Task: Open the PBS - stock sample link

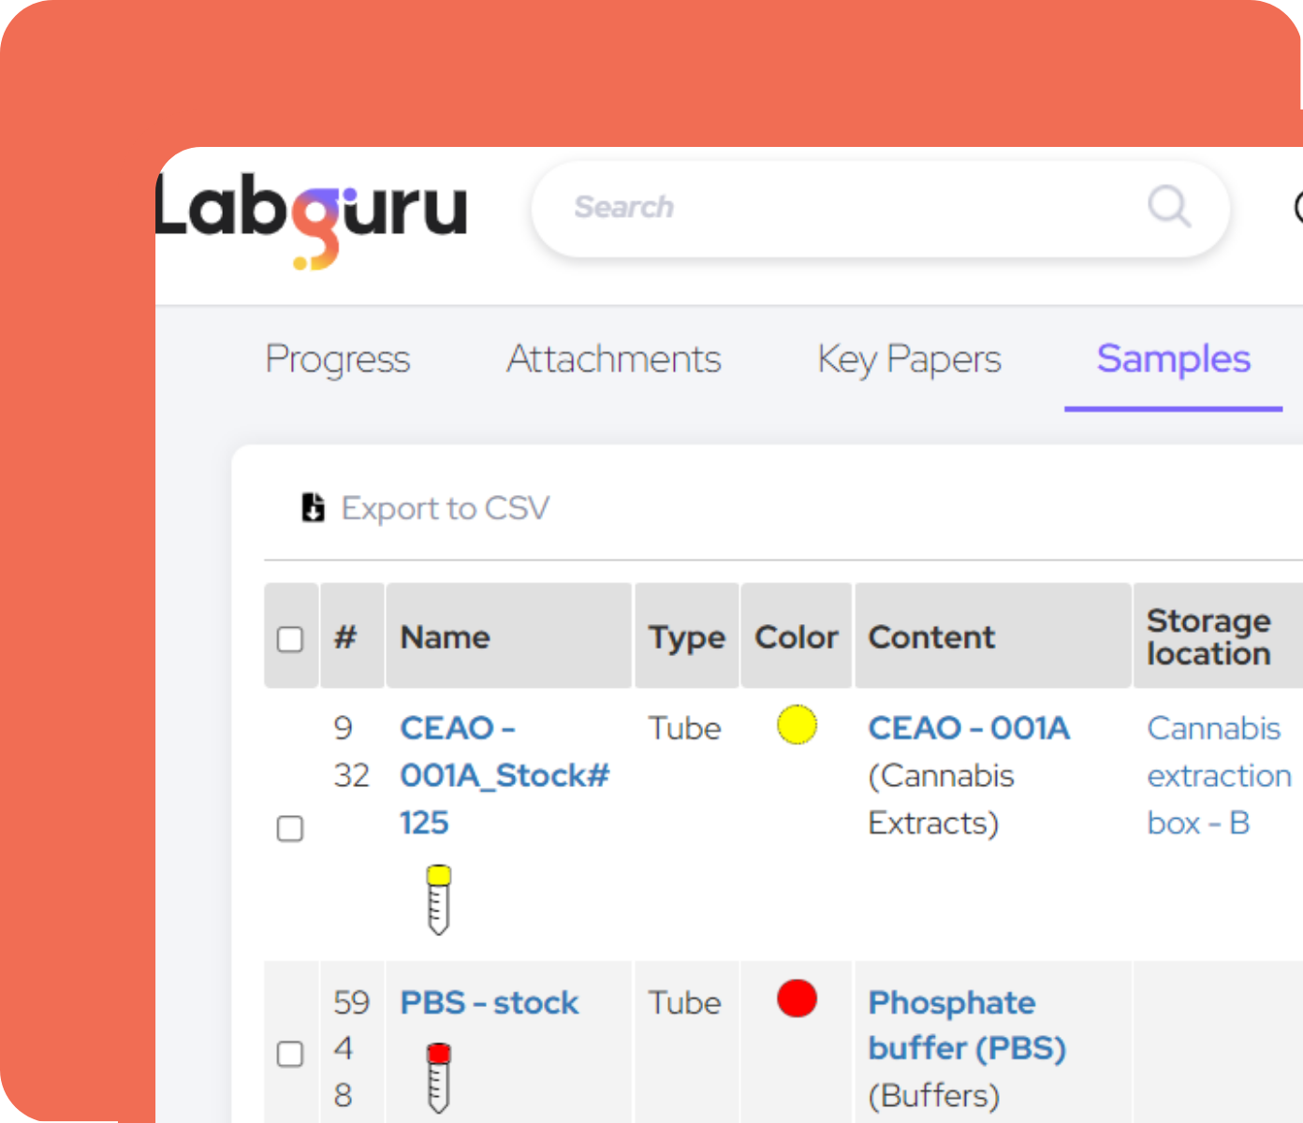Action: pos(489,1002)
